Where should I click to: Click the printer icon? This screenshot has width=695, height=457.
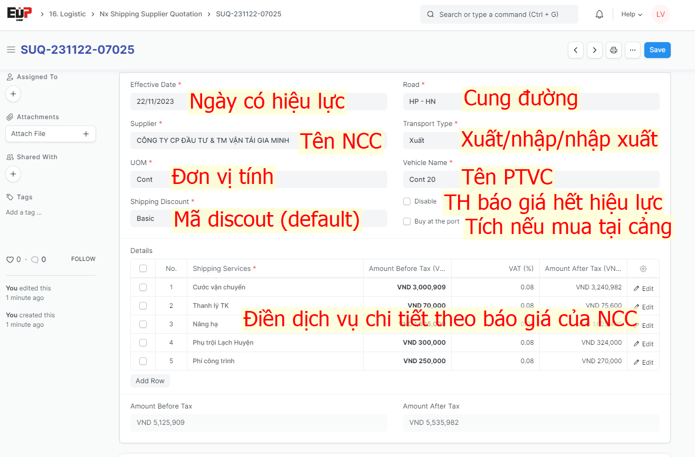pos(614,50)
